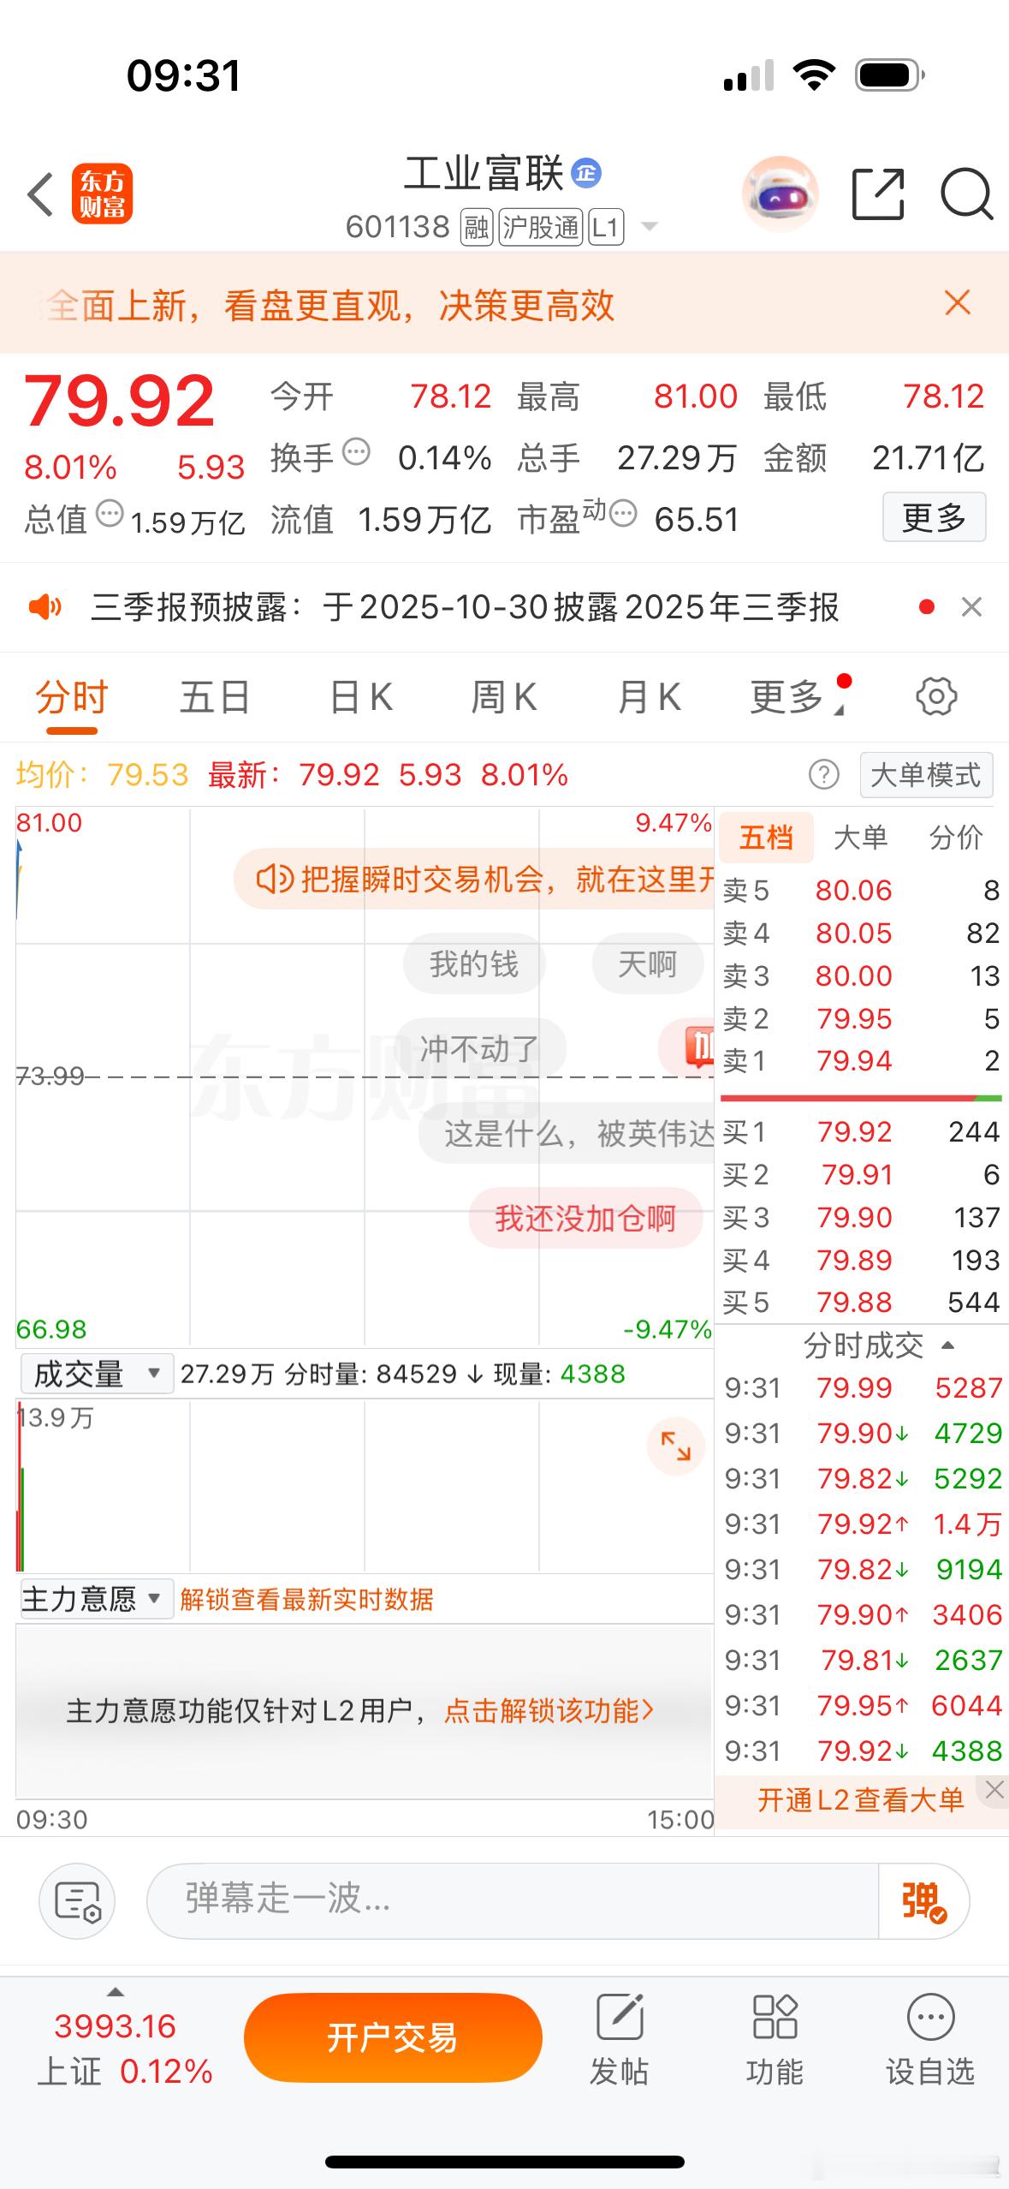Close the 全面上新 promo banner

tap(958, 302)
